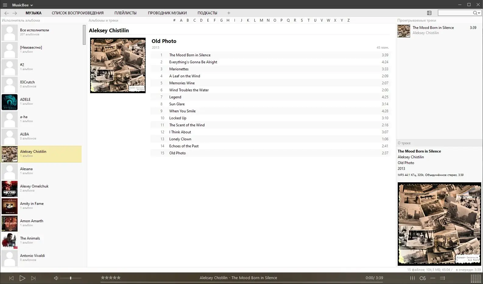Viewport: 483px width, 284px height.
Task: Add a new tab with plus
Action: point(229,13)
